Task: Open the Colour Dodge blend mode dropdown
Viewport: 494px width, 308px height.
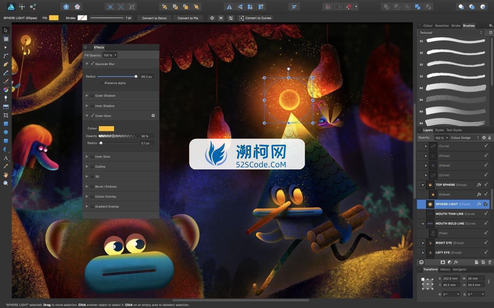Action: point(465,137)
